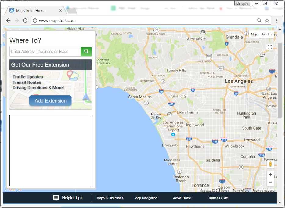Bookmark this page with the star icon
Viewport: 285px width, 208px height.
[267, 20]
